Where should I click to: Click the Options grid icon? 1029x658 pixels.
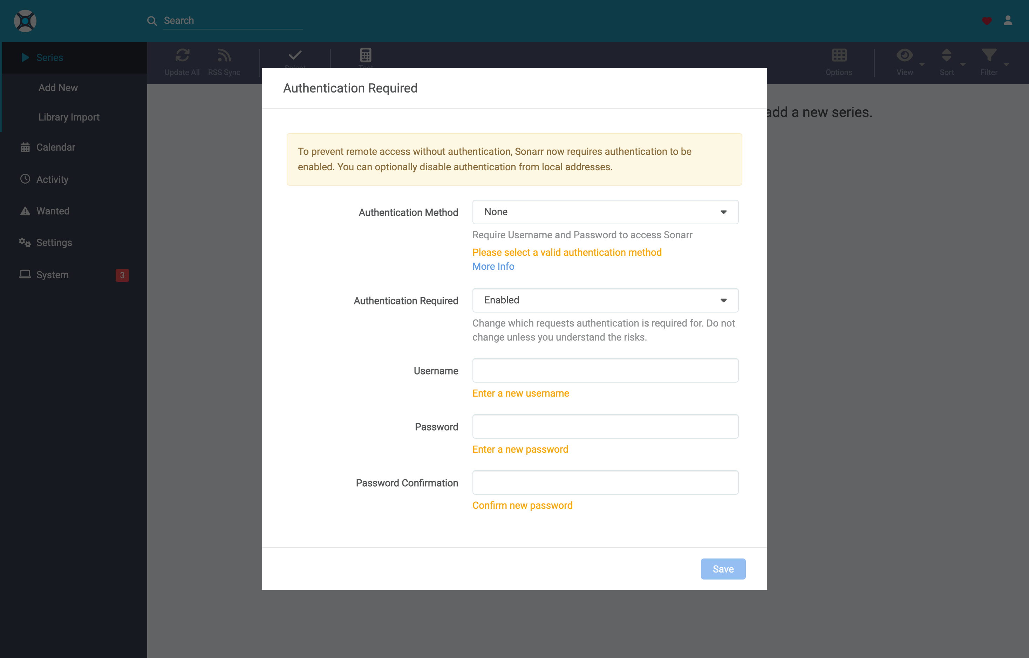(839, 55)
